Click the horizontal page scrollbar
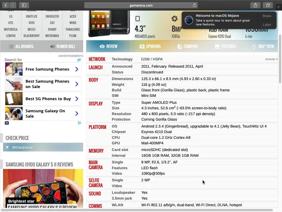 (137, 210)
